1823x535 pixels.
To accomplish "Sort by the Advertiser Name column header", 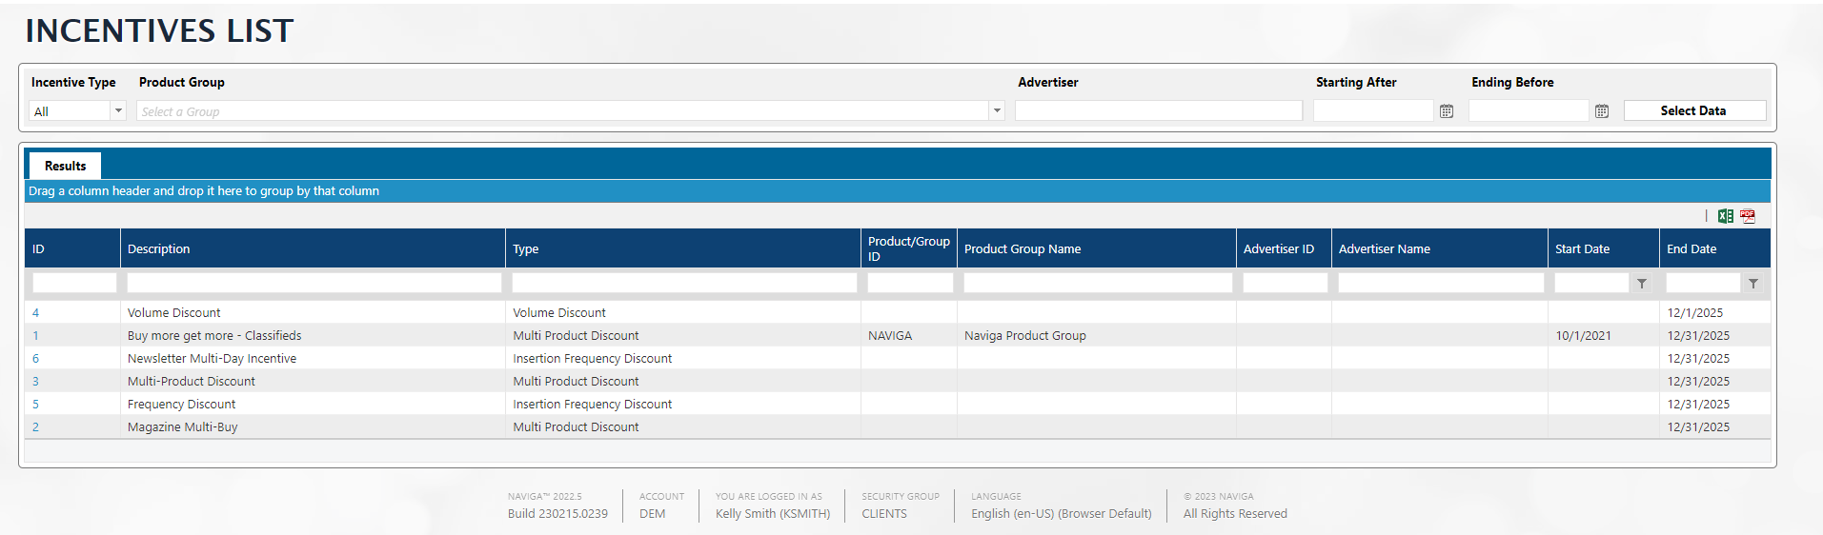I will coord(1384,248).
